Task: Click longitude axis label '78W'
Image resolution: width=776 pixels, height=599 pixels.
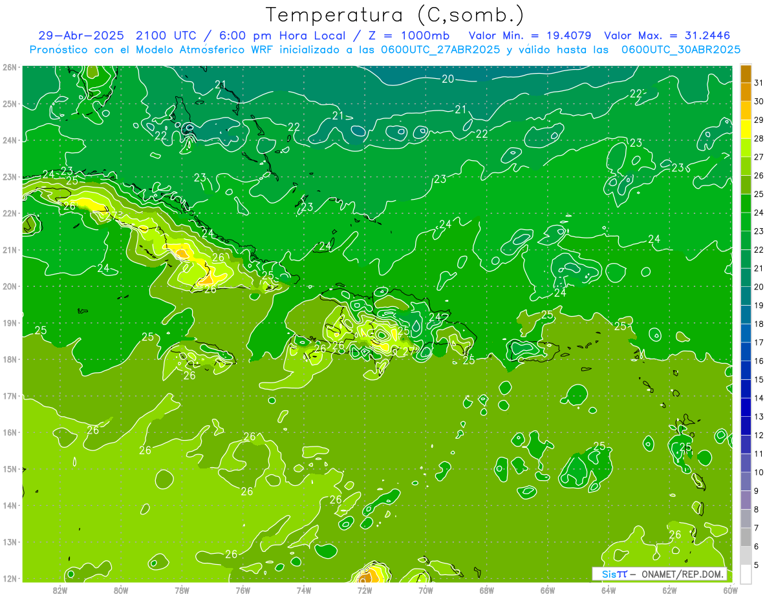Action: point(182,589)
